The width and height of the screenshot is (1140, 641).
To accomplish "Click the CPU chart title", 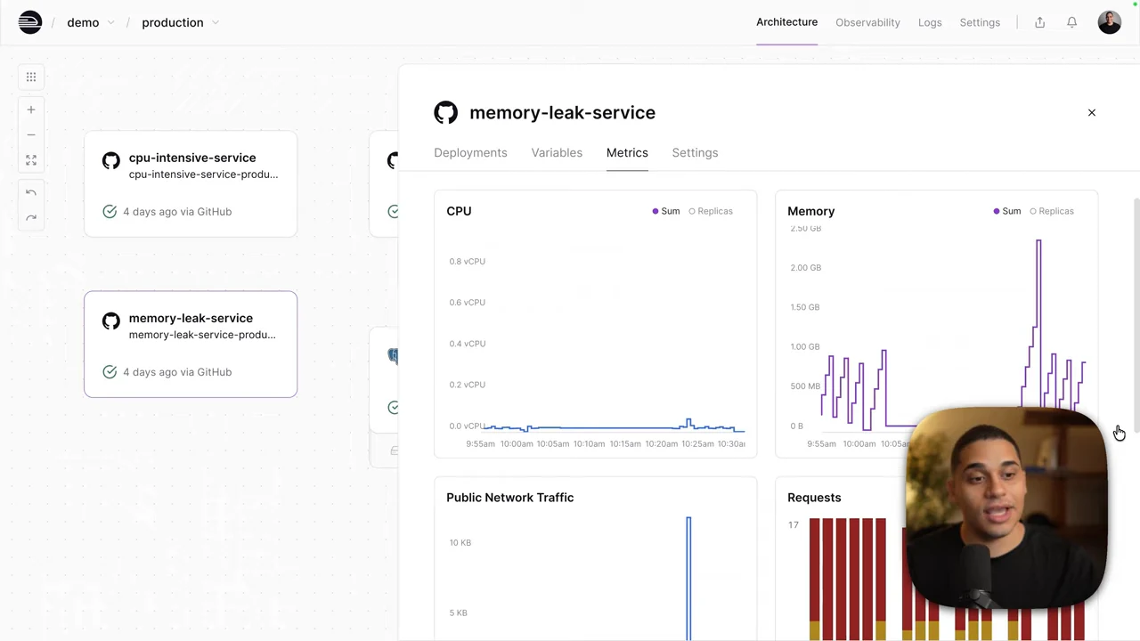I will click(x=459, y=211).
